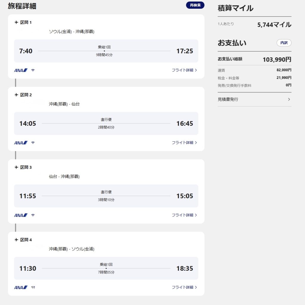Click the 旅程詳細 heading
The width and height of the screenshot is (305, 305).
[x=22, y=6]
